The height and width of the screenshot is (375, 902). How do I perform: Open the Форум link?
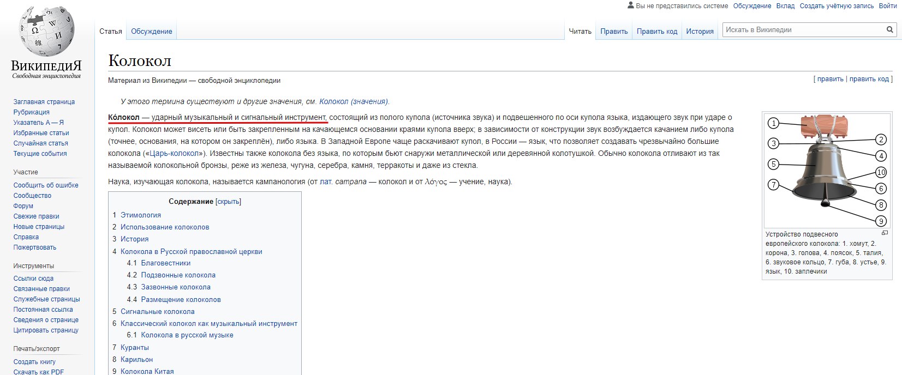click(x=23, y=206)
